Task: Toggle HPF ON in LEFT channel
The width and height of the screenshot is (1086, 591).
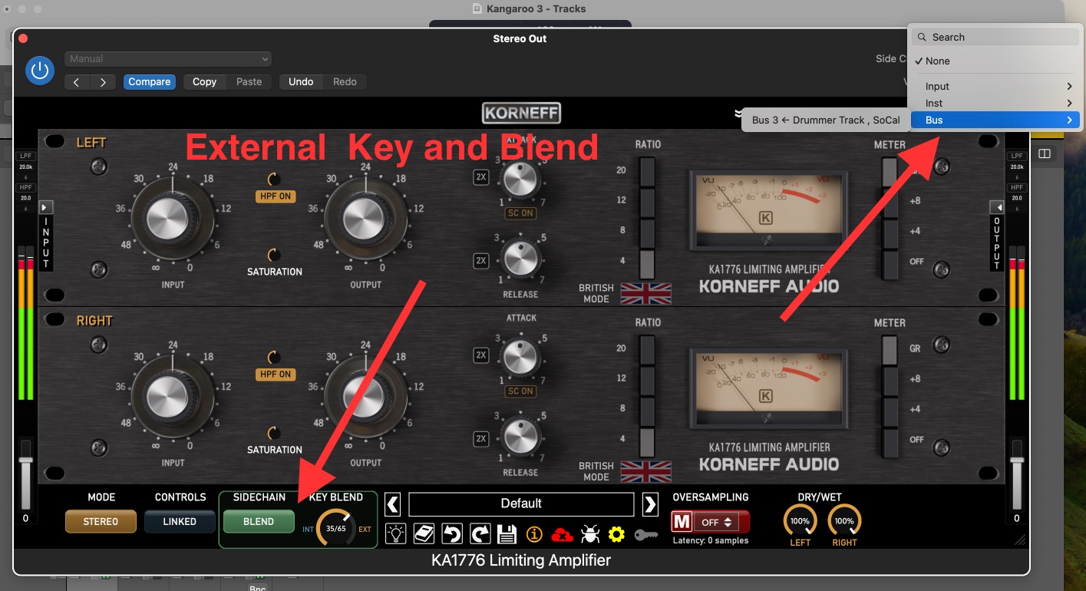Action: [x=275, y=196]
